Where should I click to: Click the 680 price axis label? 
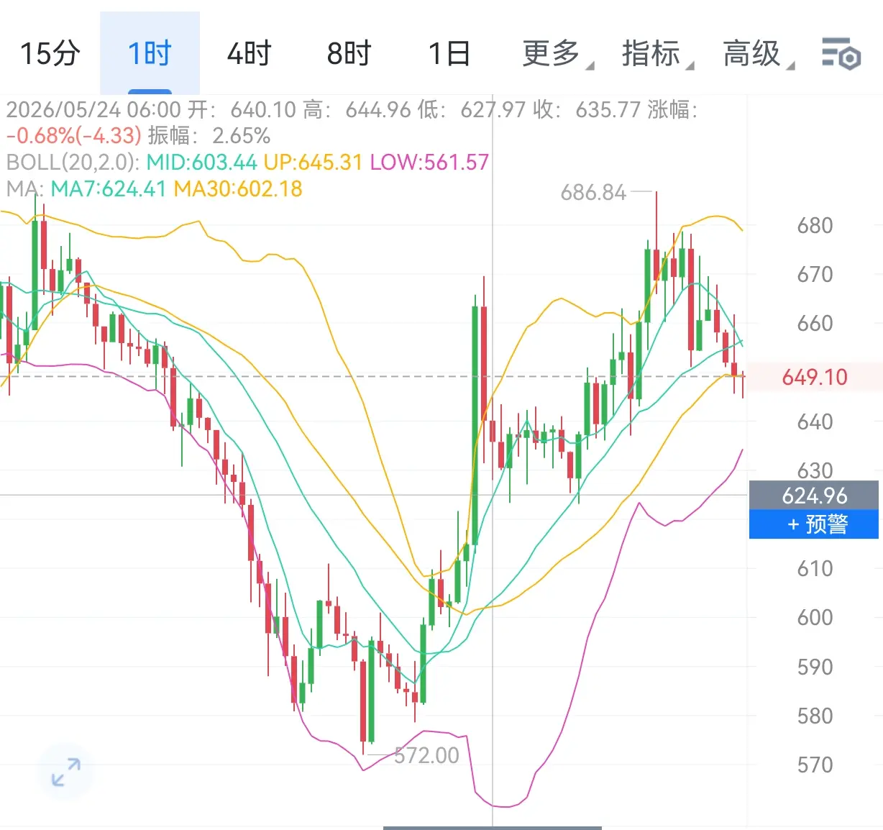tap(815, 226)
